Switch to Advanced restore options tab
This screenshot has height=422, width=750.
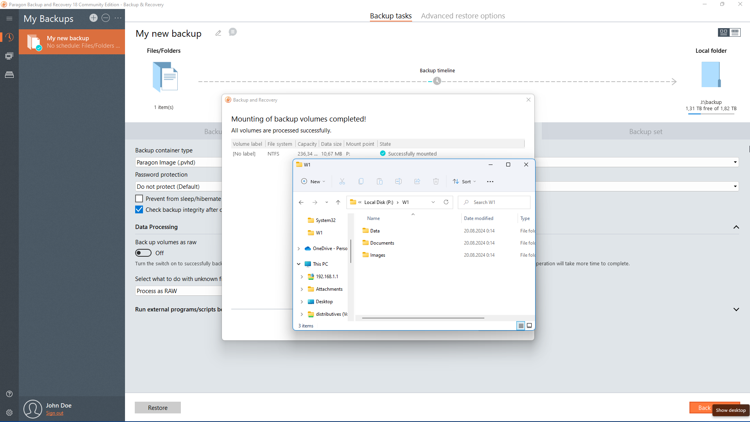[x=463, y=16]
